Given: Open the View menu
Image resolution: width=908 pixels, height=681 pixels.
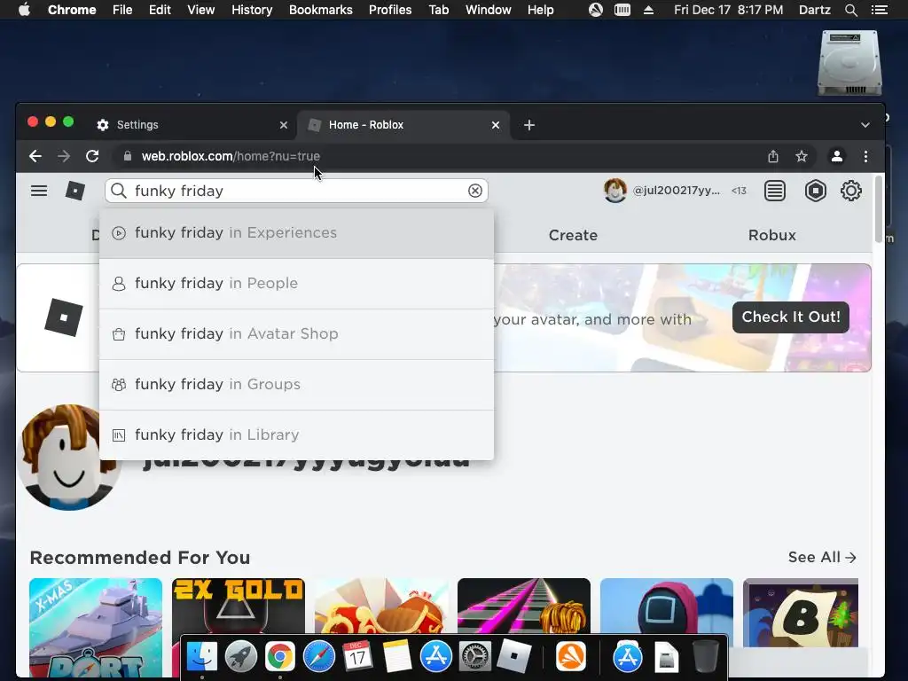Looking at the screenshot, I should [201, 10].
